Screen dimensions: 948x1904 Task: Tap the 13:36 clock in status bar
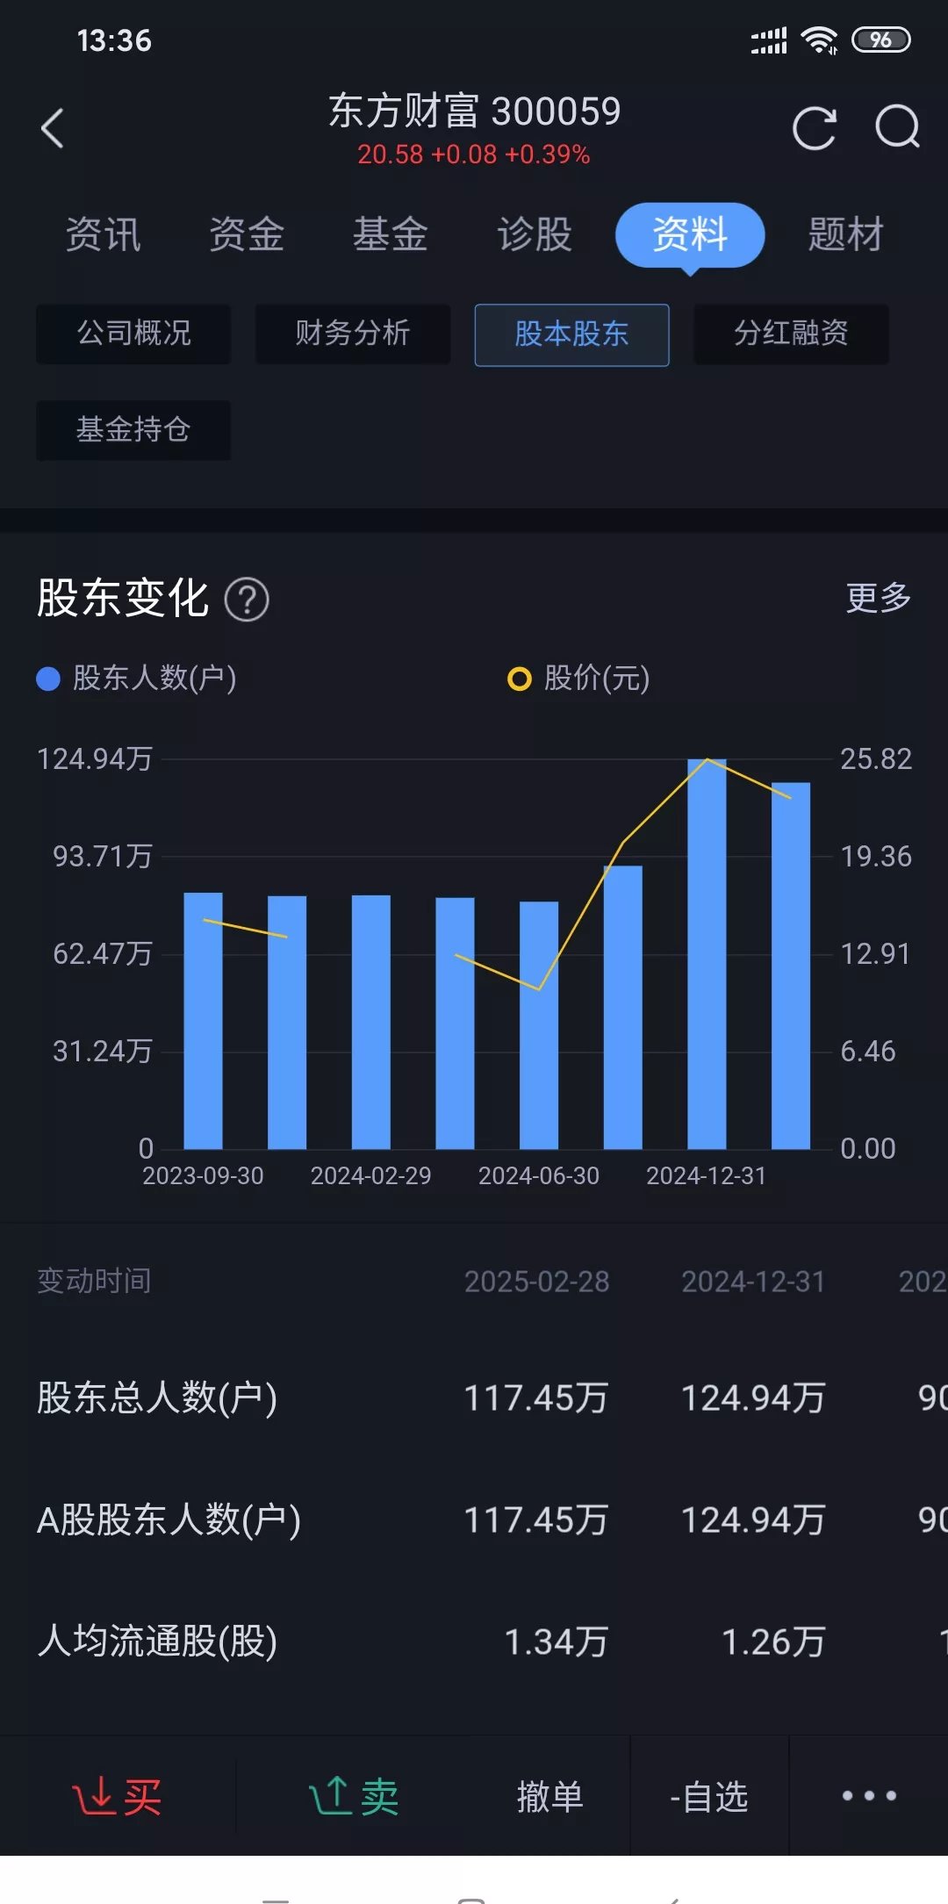[x=114, y=40]
